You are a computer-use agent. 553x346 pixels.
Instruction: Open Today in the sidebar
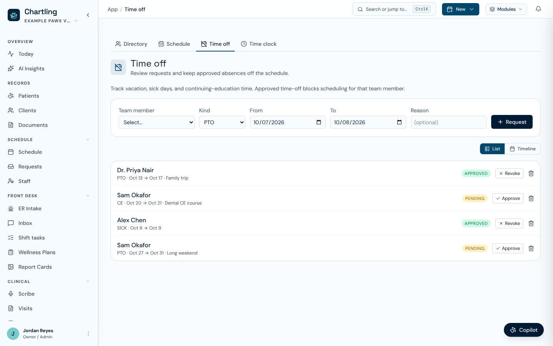point(49,54)
